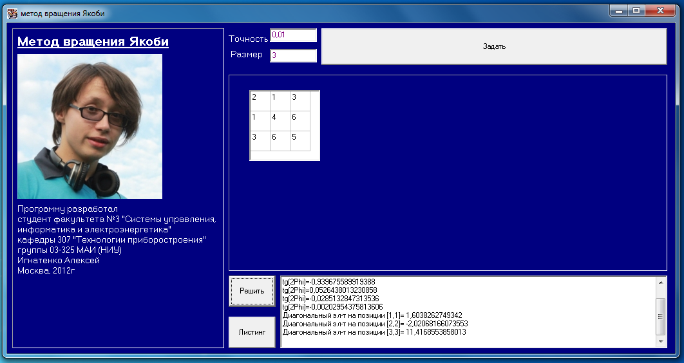This screenshot has height=363, width=684.
Task: Click the line "tg(2Phi)=-0,939675589919388"
Action: [328, 282]
